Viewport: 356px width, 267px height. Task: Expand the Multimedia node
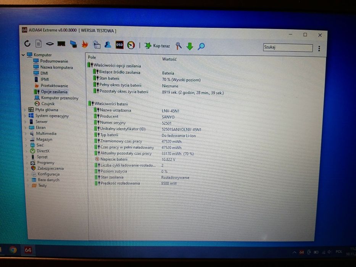tap(26, 133)
